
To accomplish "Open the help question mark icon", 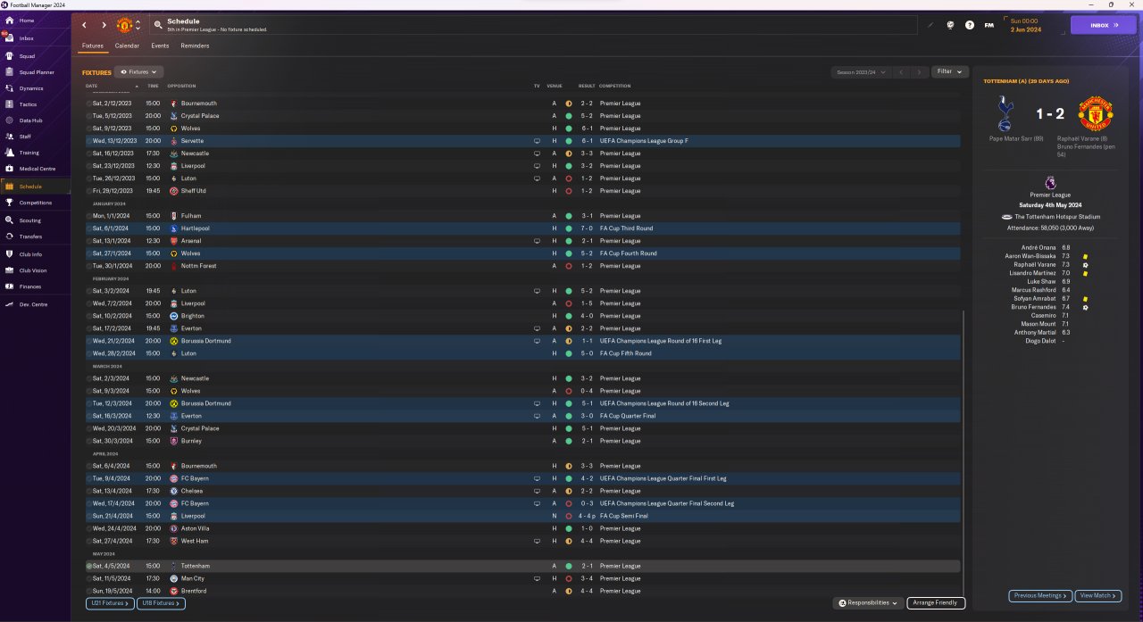I will point(970,25).
